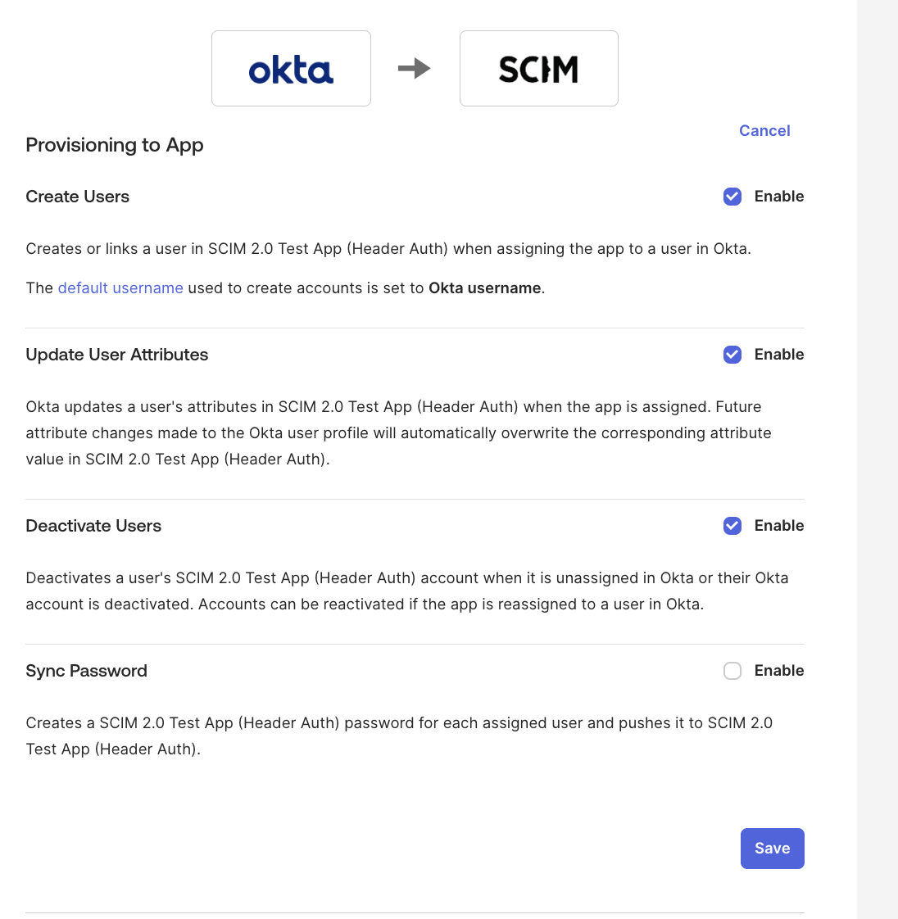This screenshot has width=898, height=919.
Task: Select the Create Users section title
Action: (77, 197)
